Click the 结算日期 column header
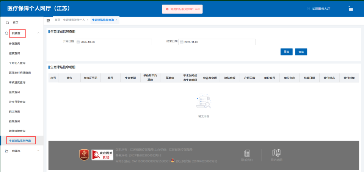 coord(309,78)
